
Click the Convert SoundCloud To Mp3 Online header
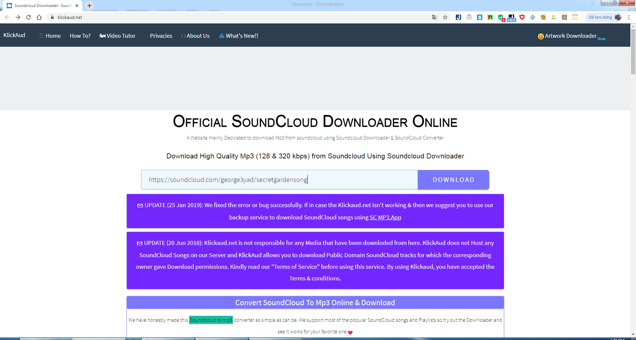[x=315, y=303]
